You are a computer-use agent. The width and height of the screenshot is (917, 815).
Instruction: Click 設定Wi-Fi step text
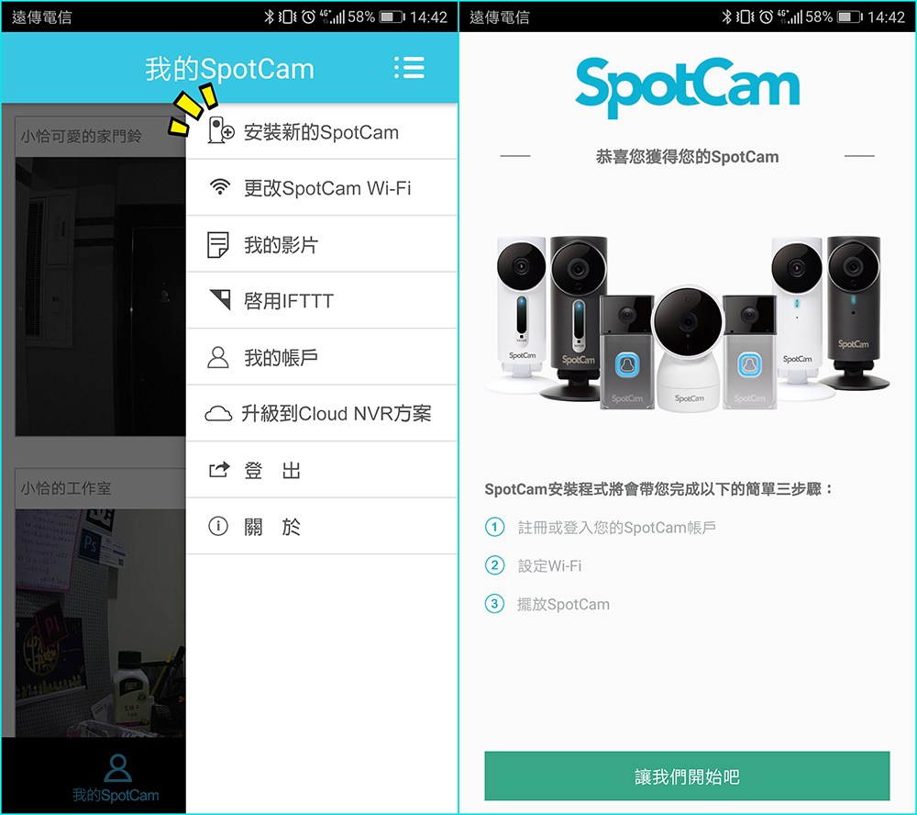[549, 565]
